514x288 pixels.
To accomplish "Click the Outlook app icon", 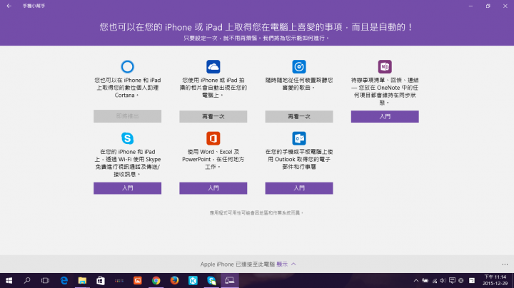I will pos(299,138).
